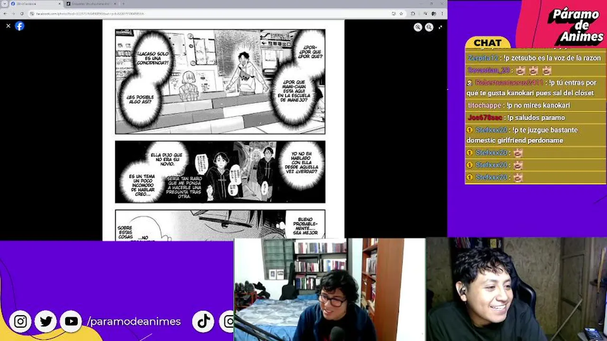
Task: Go back to the previous page
Action: click(4, 14)
